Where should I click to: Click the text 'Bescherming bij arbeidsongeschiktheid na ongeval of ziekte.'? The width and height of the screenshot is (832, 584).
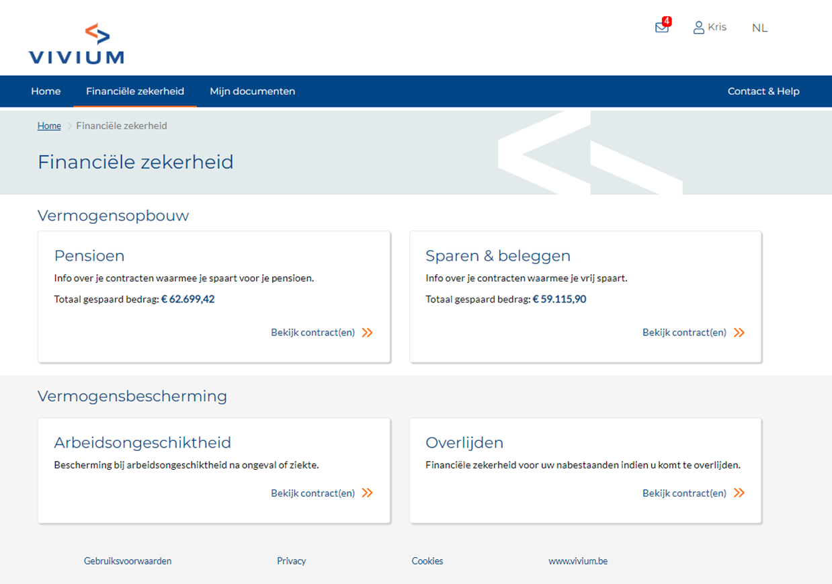click(187, 465)
